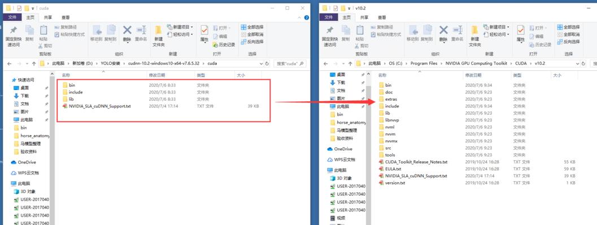
Task: Click Pin to Quick access (固定到快速访问) in cuda window
Action: pyautogui.click(x=14, y=37)
